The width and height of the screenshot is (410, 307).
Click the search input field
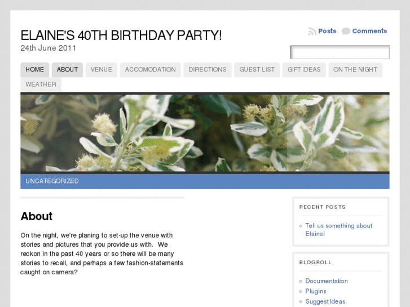340,52
